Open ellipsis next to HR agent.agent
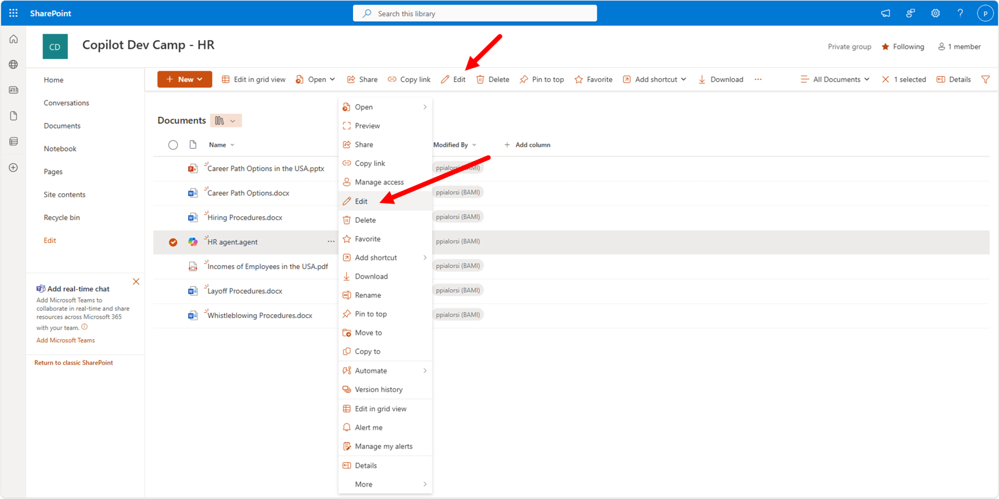 (331, 242)
